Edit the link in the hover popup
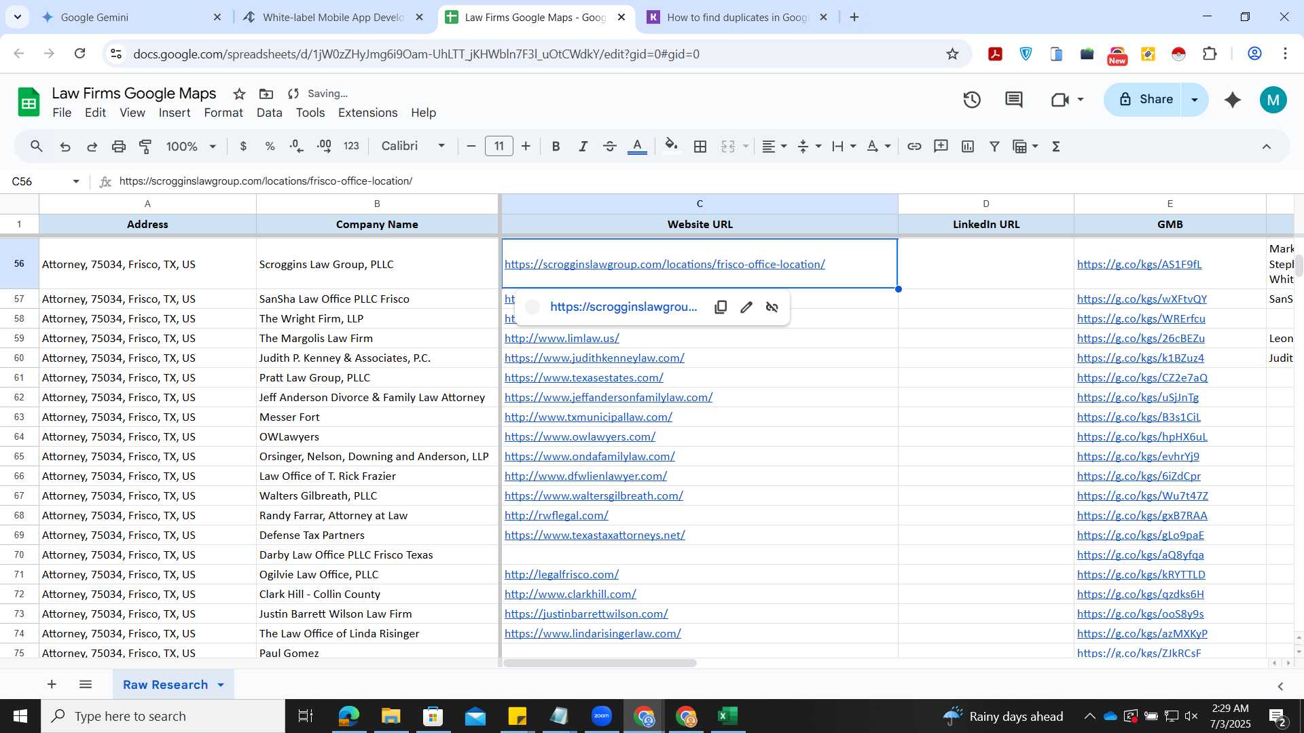1304x733 pixels. pyautogui.click(x=746, y=307)
